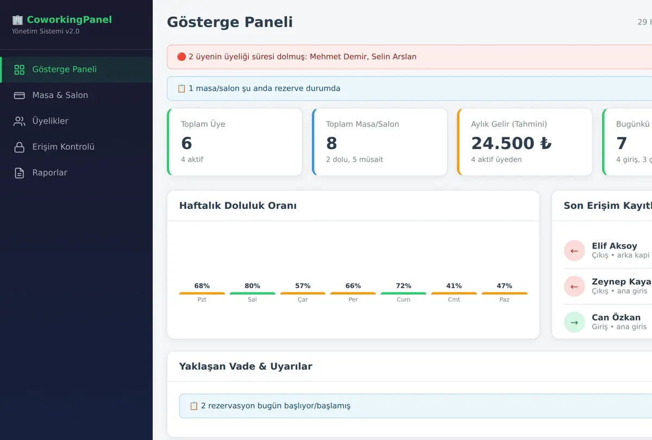The width and height of the screenshot is (652, 440).
Task: Navigate to Erişim Kontrolü
Action: tap(77, 147)
